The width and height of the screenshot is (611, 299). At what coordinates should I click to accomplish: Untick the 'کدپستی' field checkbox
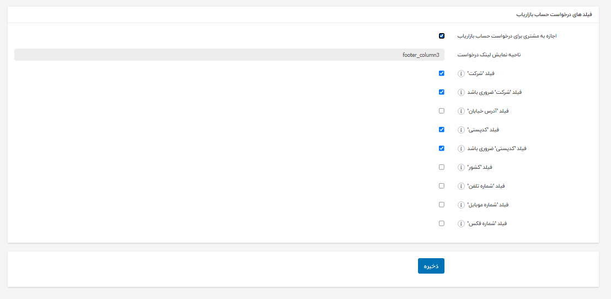tap(442, 130)
